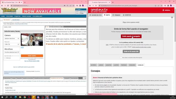Stop loading the amateur.tv page
This screenshot has width=176, height=99.
coord(96,5)
